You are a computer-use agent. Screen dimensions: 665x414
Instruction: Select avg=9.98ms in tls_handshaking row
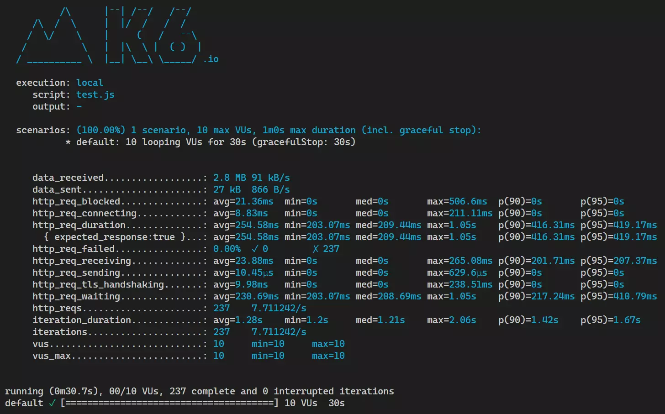click(x=241, y=284)
